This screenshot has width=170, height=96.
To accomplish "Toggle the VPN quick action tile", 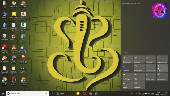I will click(x=139, y=77).
